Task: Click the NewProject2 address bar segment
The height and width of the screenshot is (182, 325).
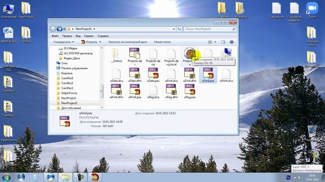Action: 83,29
